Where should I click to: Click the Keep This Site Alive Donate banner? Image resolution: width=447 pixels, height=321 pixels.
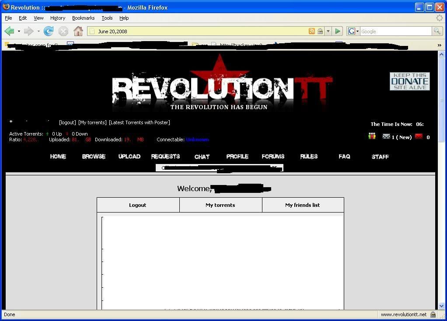410,81
